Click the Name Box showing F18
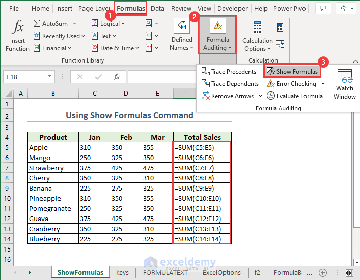 click(x=29, y=77)
